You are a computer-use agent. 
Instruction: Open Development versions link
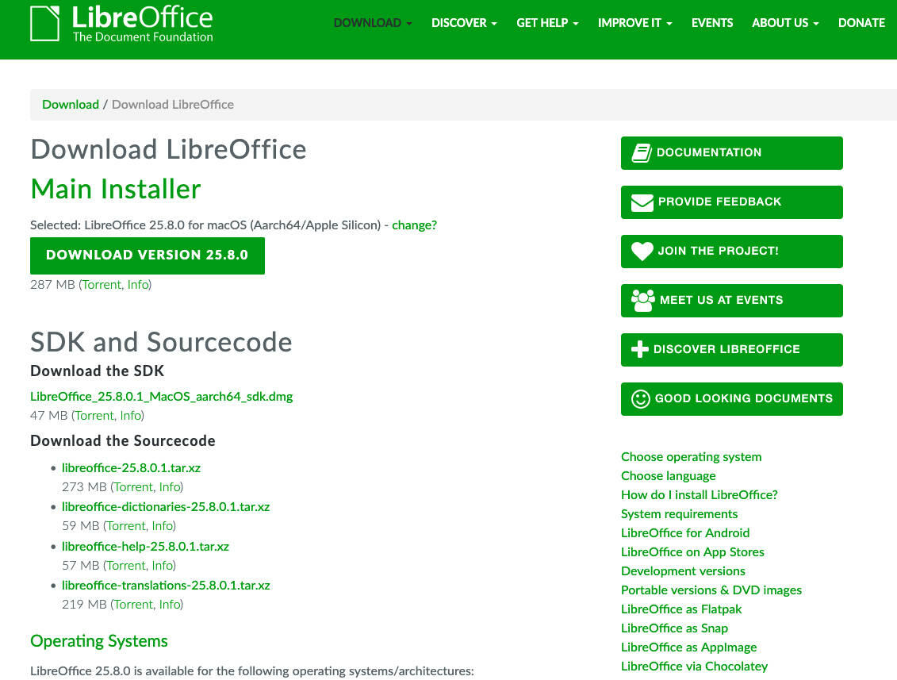pyautogui.click(x=683, y=571)
